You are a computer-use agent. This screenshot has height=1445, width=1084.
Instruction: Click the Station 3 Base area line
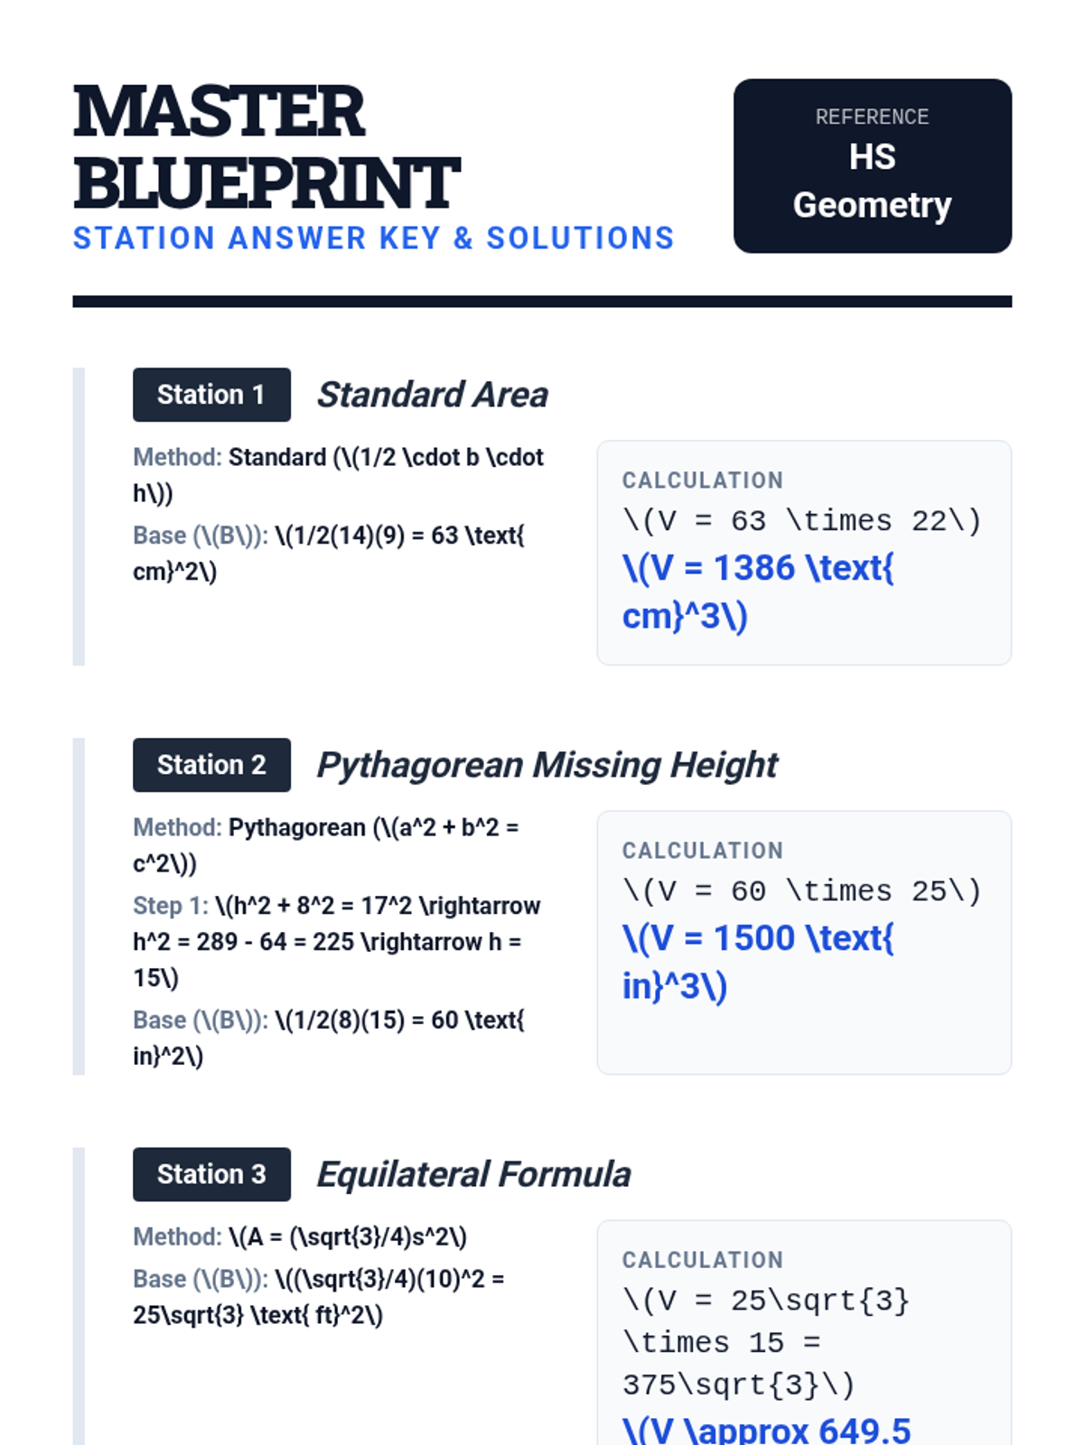pyautogui.click(x=319, y=1297)
